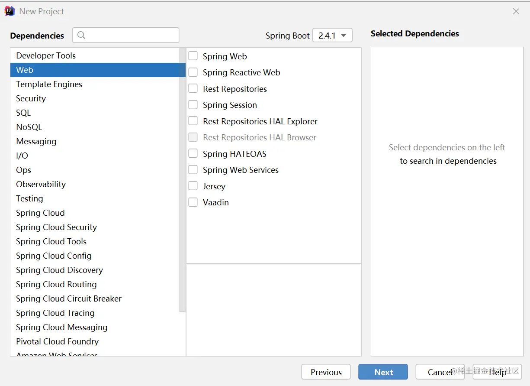Toggle the Vaadin dependency checkbox

193,202
